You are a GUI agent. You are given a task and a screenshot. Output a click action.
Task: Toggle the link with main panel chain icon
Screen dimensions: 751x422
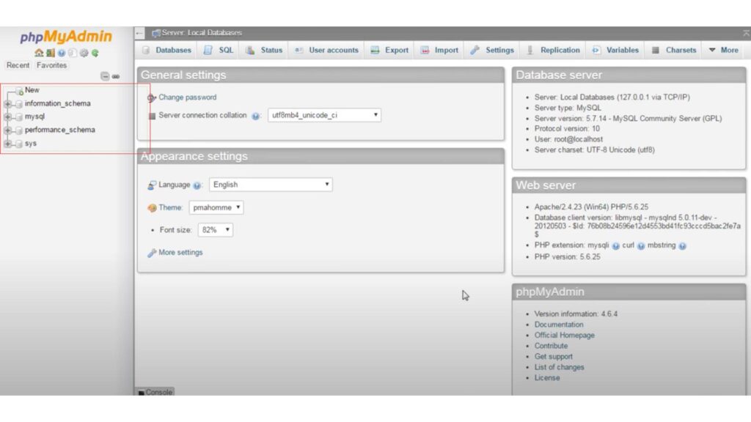point(115,76)
